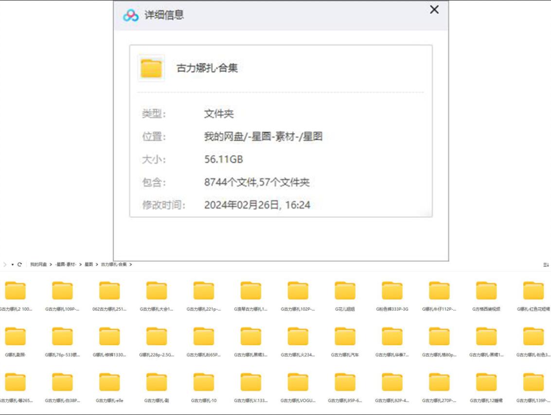Click the type value 文件夹
Screen dimensions: 551x415
[x=219, y=114]
